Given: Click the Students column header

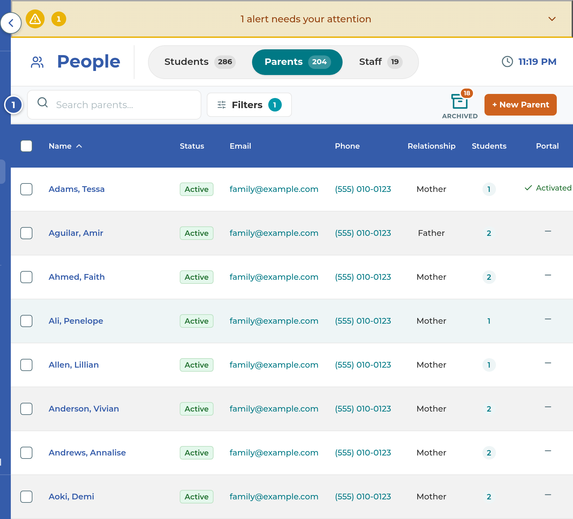Looking at the screenshot, I should 489,146.
